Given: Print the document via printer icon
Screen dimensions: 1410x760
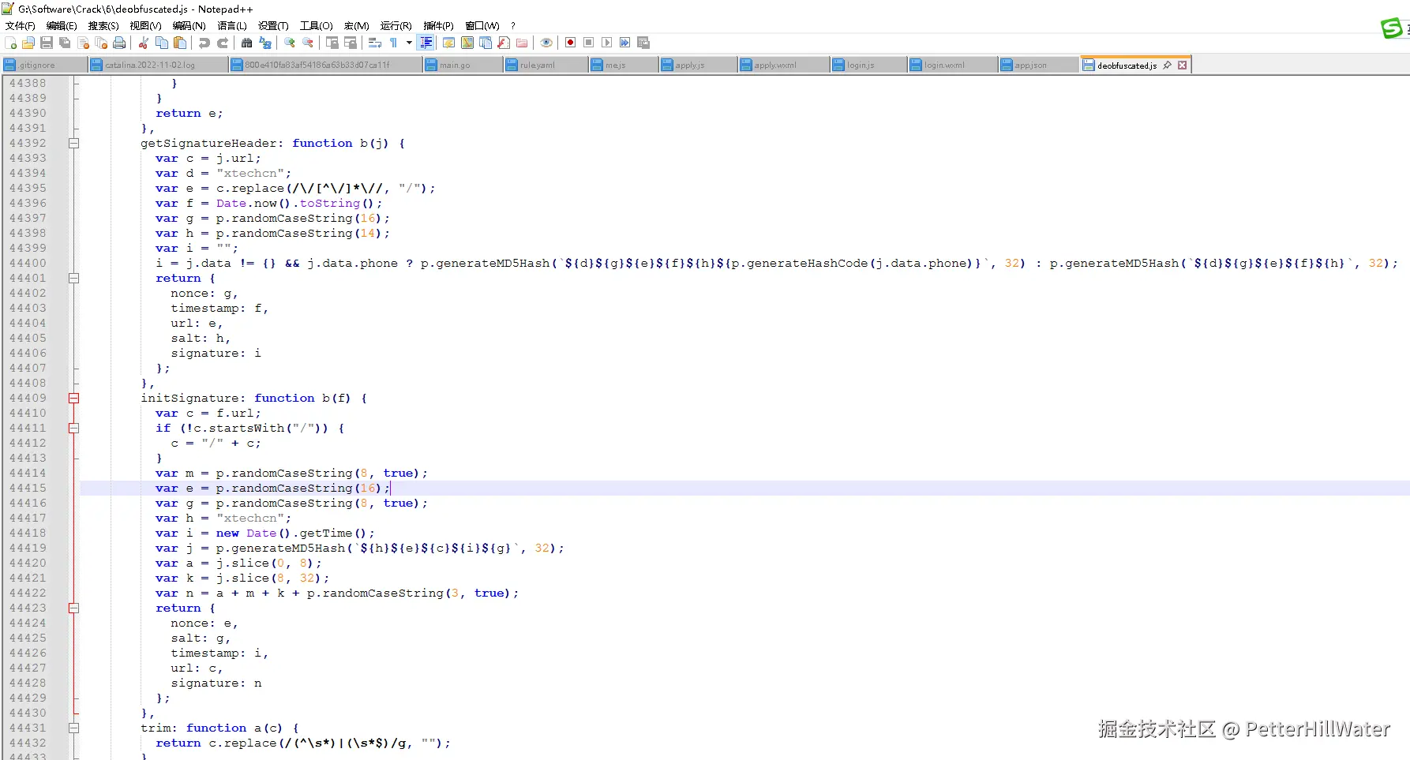Looking at the screenshot, I should coord(119,43).
